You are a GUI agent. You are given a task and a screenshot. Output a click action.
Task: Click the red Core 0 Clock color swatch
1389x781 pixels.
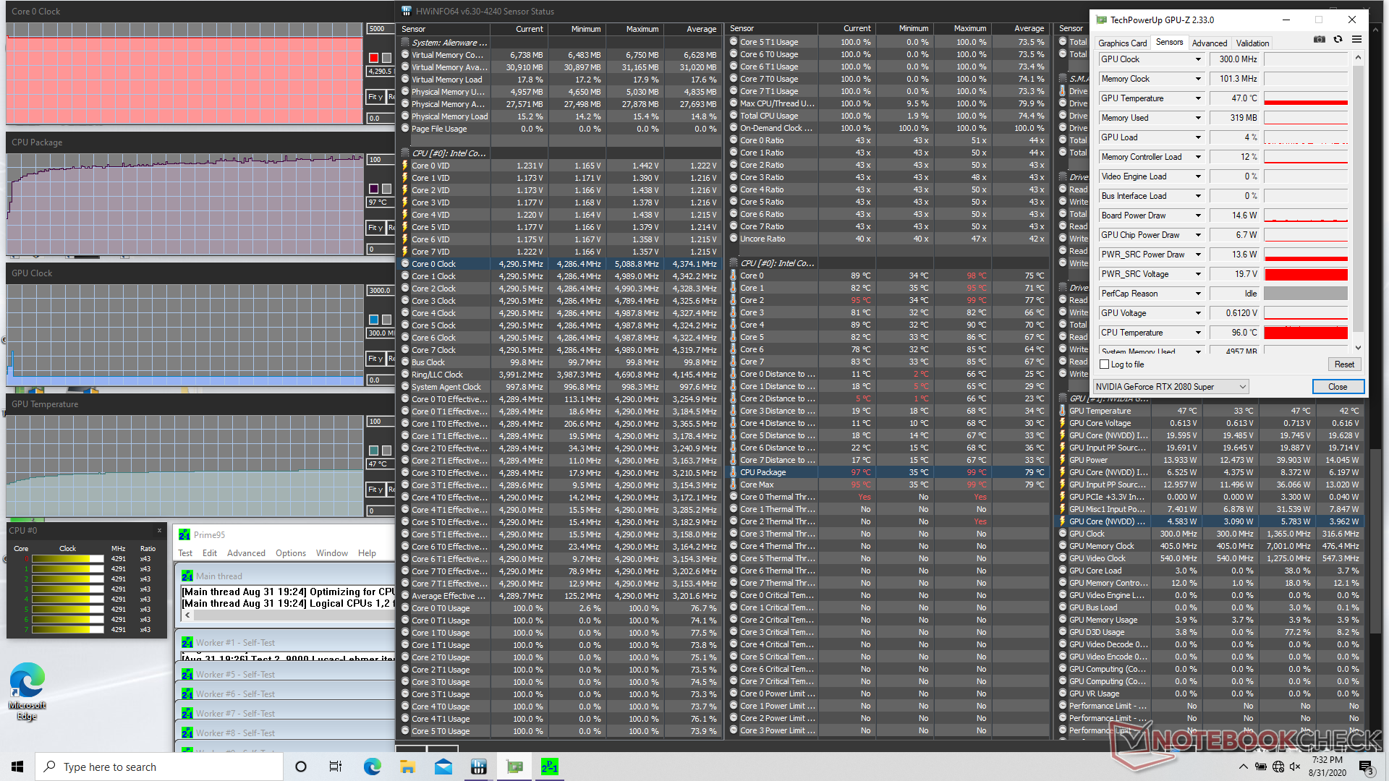pyautogui.click(x=373, y=58)
